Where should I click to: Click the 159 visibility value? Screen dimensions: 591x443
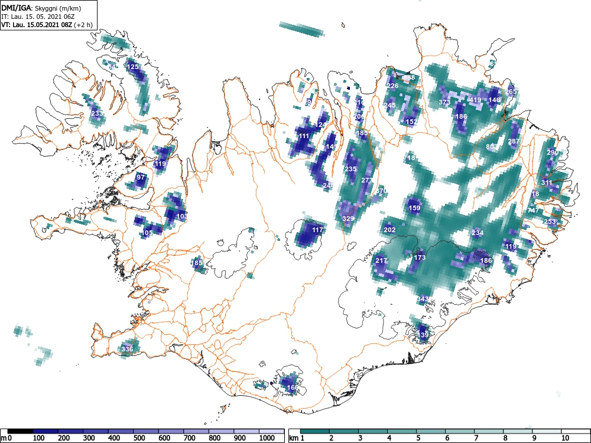[414, 208]
